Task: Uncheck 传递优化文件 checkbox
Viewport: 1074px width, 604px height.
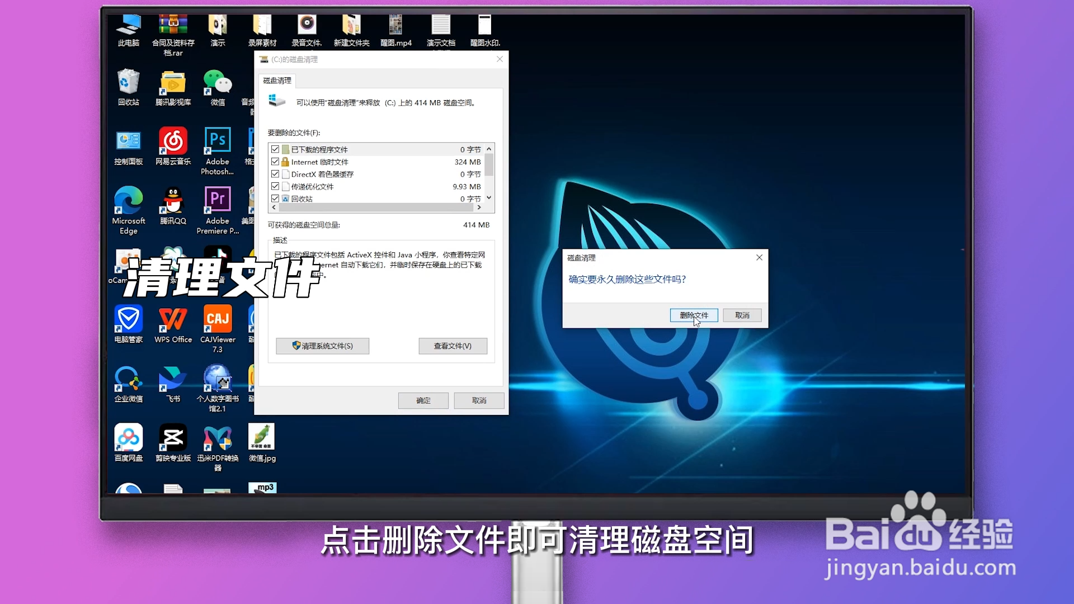Action: (275, 186)
